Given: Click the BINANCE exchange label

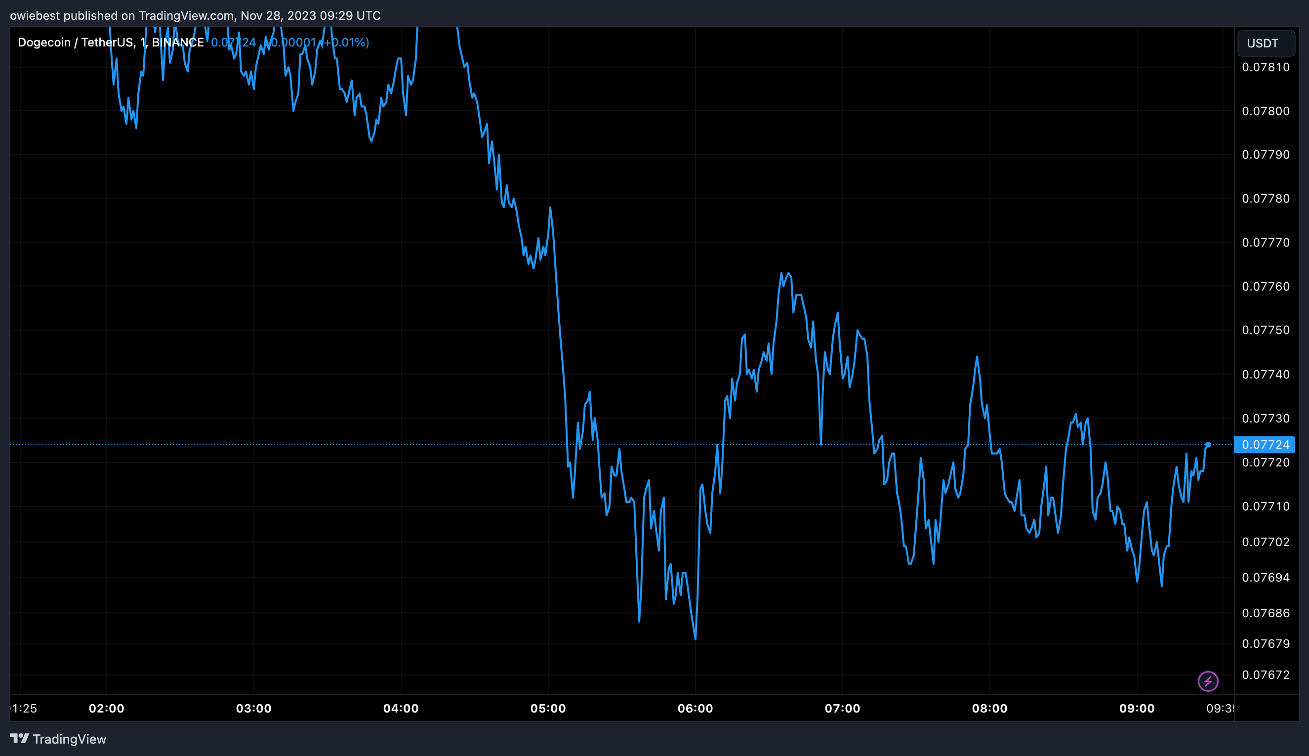Looking at the screenshot, I should click(x=177, y=42).
